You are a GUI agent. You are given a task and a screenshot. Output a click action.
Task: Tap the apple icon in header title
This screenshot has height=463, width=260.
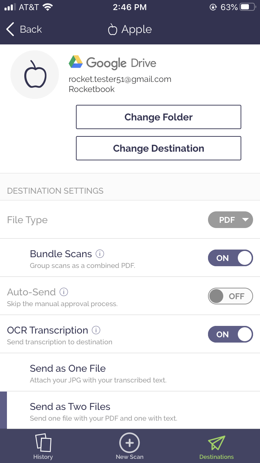tap(113, 30)
